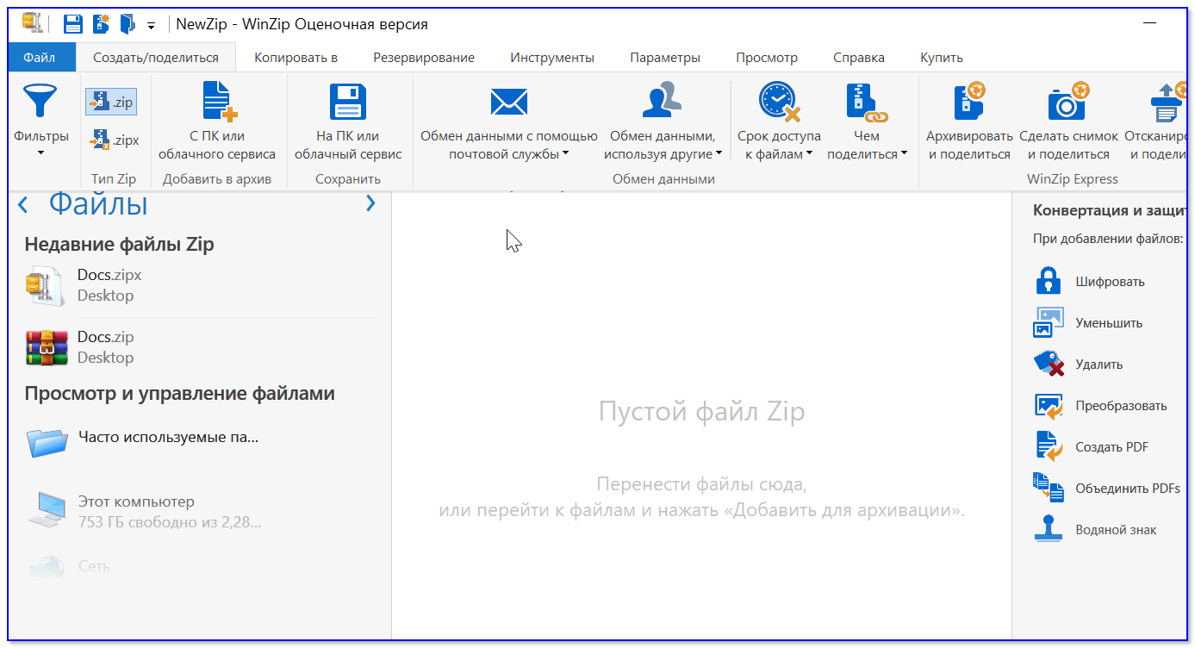The image size is (1195, 648).
Task: Open the Файл menu
Action: point(40,58)
